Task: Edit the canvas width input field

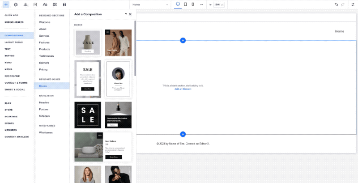Action: coord(219,4)
